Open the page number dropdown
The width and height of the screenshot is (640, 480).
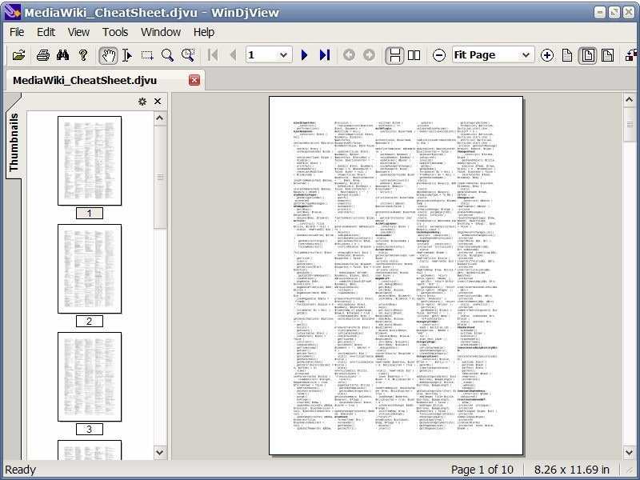click(283, 55)
